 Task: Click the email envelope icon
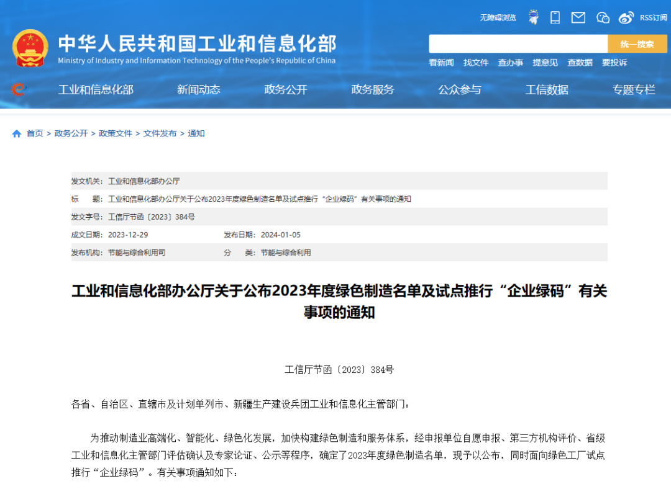tap(578, 17)
